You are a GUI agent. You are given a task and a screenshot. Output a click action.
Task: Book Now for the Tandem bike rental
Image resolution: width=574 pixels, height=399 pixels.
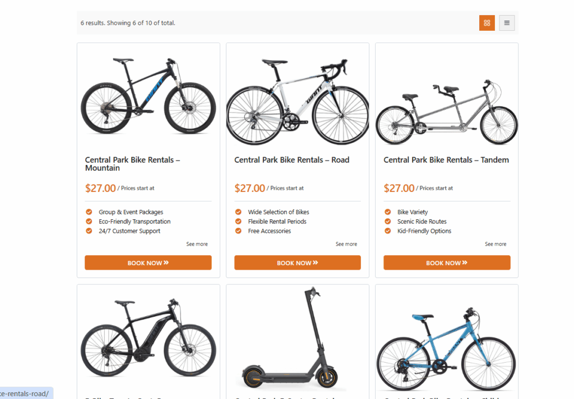coord(447,262)
